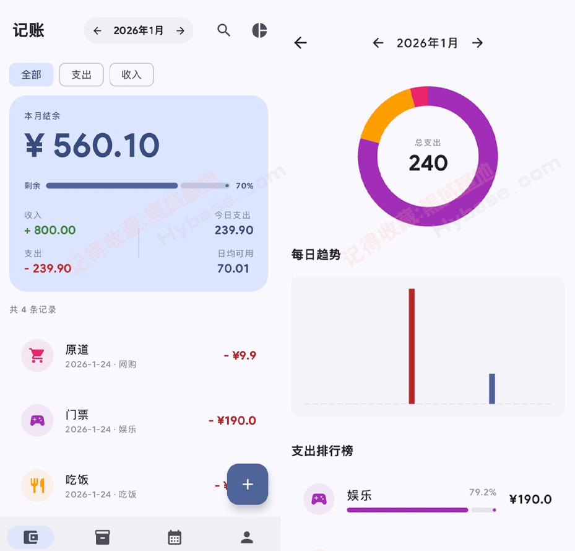Click the back arrow on statistics page
Image resolution: width=575 pixels, height=551 pixels.
pyautogui.click(x=300, y=42)
